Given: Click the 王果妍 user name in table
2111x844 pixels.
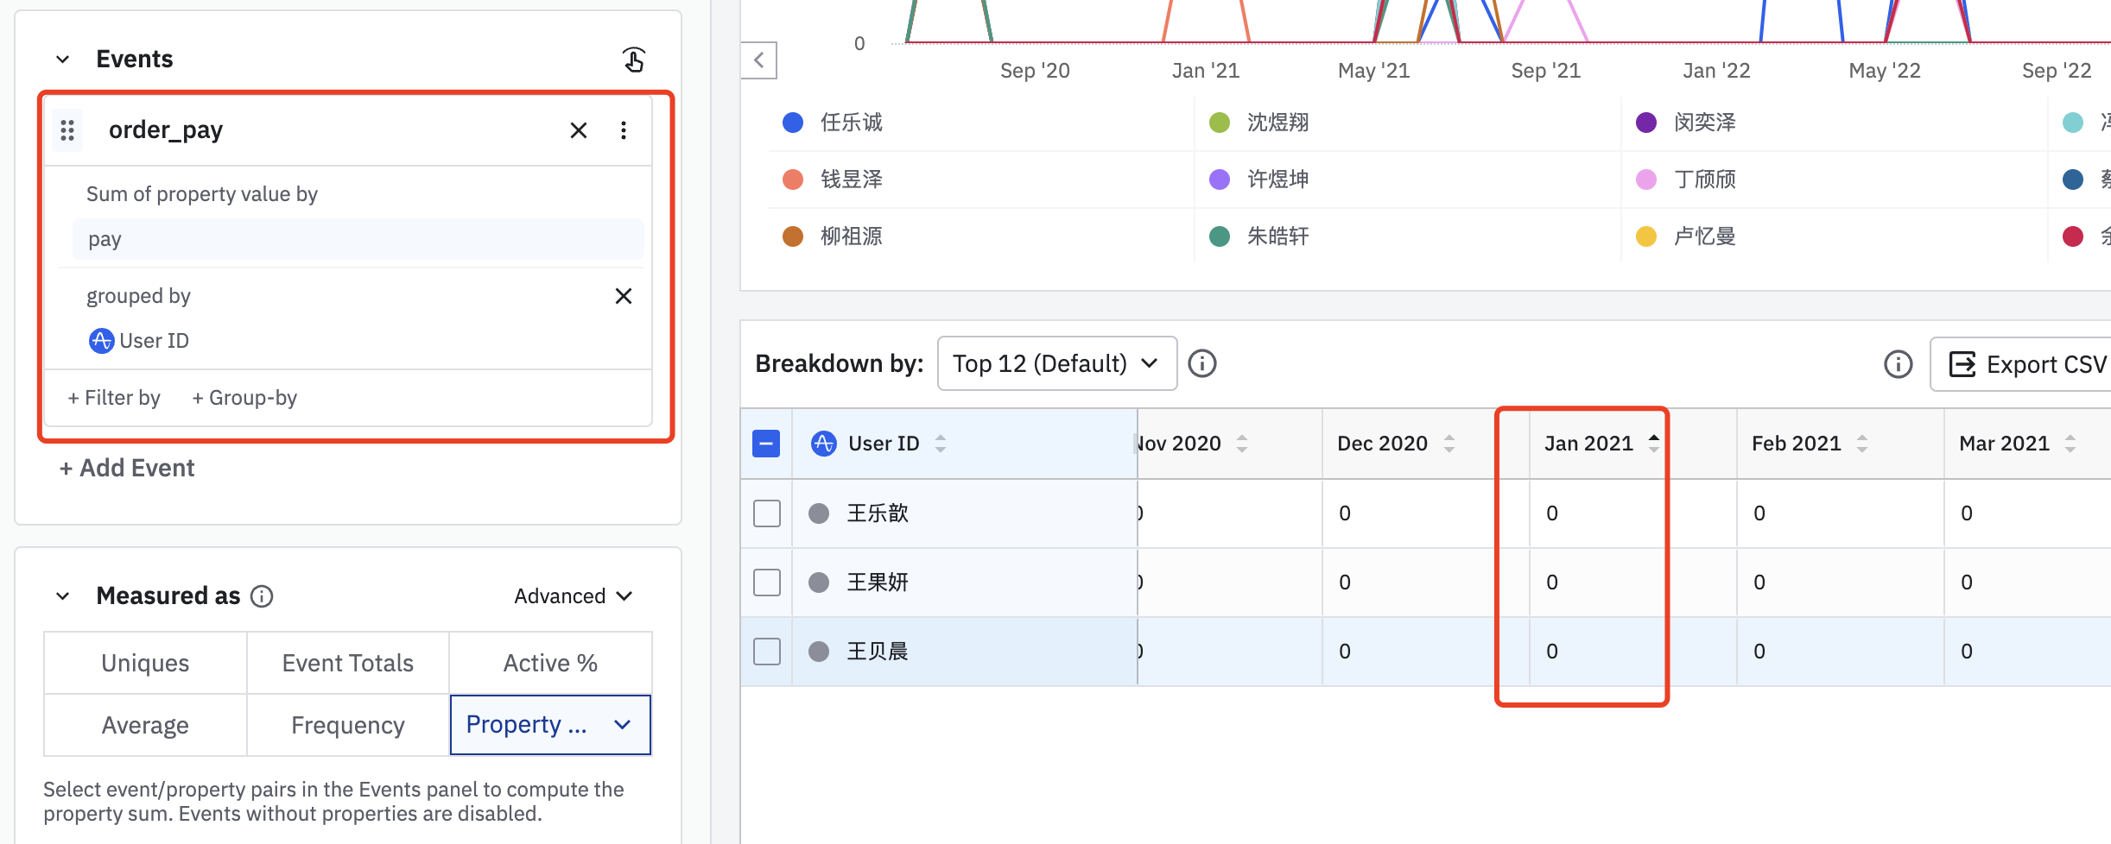Looking at the screenshot, I should point(878,583).
